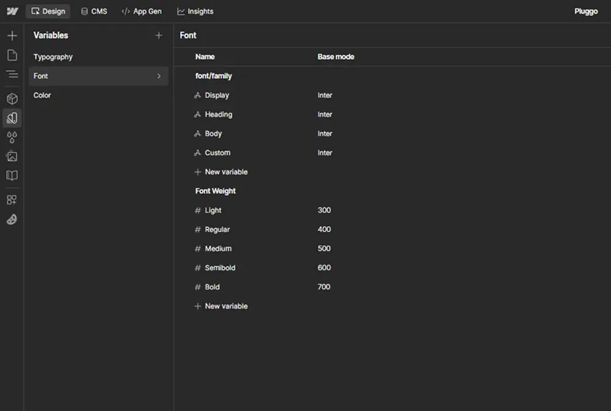Open the Navigator panel
The image size is (611, 411).
(x=12, y=75)
